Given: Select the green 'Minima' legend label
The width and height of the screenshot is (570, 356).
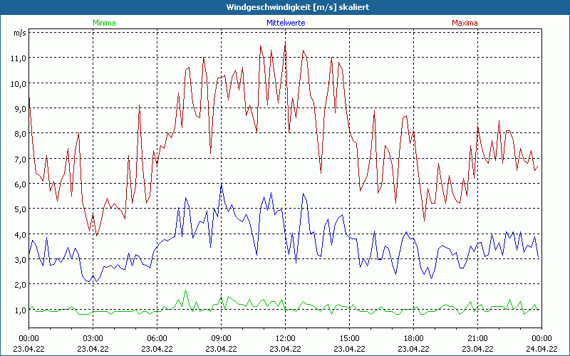Looking at the screenshot, I should [x=104, y=23].
